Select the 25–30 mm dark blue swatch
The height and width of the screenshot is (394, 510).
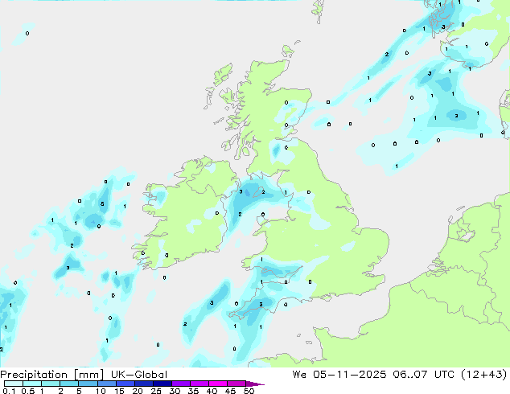162,384
